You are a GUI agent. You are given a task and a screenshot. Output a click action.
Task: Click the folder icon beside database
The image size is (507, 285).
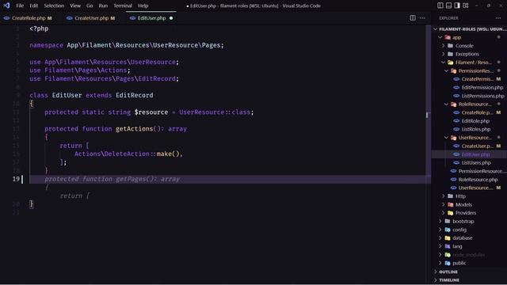click(448, 237)
